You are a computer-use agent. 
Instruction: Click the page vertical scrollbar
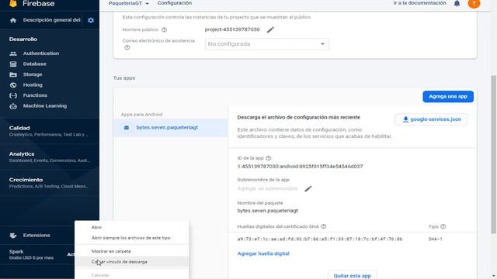pos(493,154)
